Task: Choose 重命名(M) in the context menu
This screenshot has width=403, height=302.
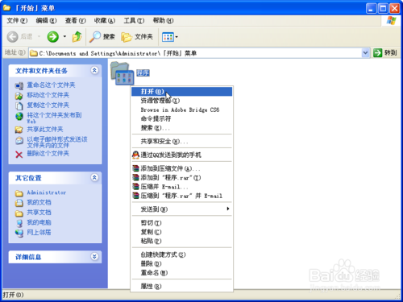Action: 182,273
